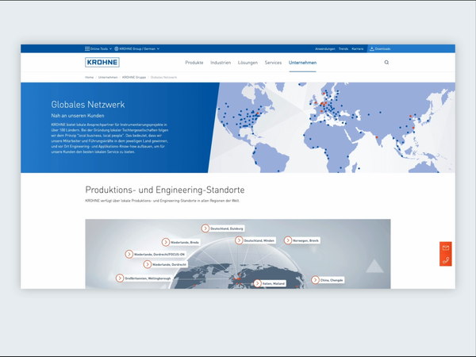Open the Services menu

click(273, 63)
